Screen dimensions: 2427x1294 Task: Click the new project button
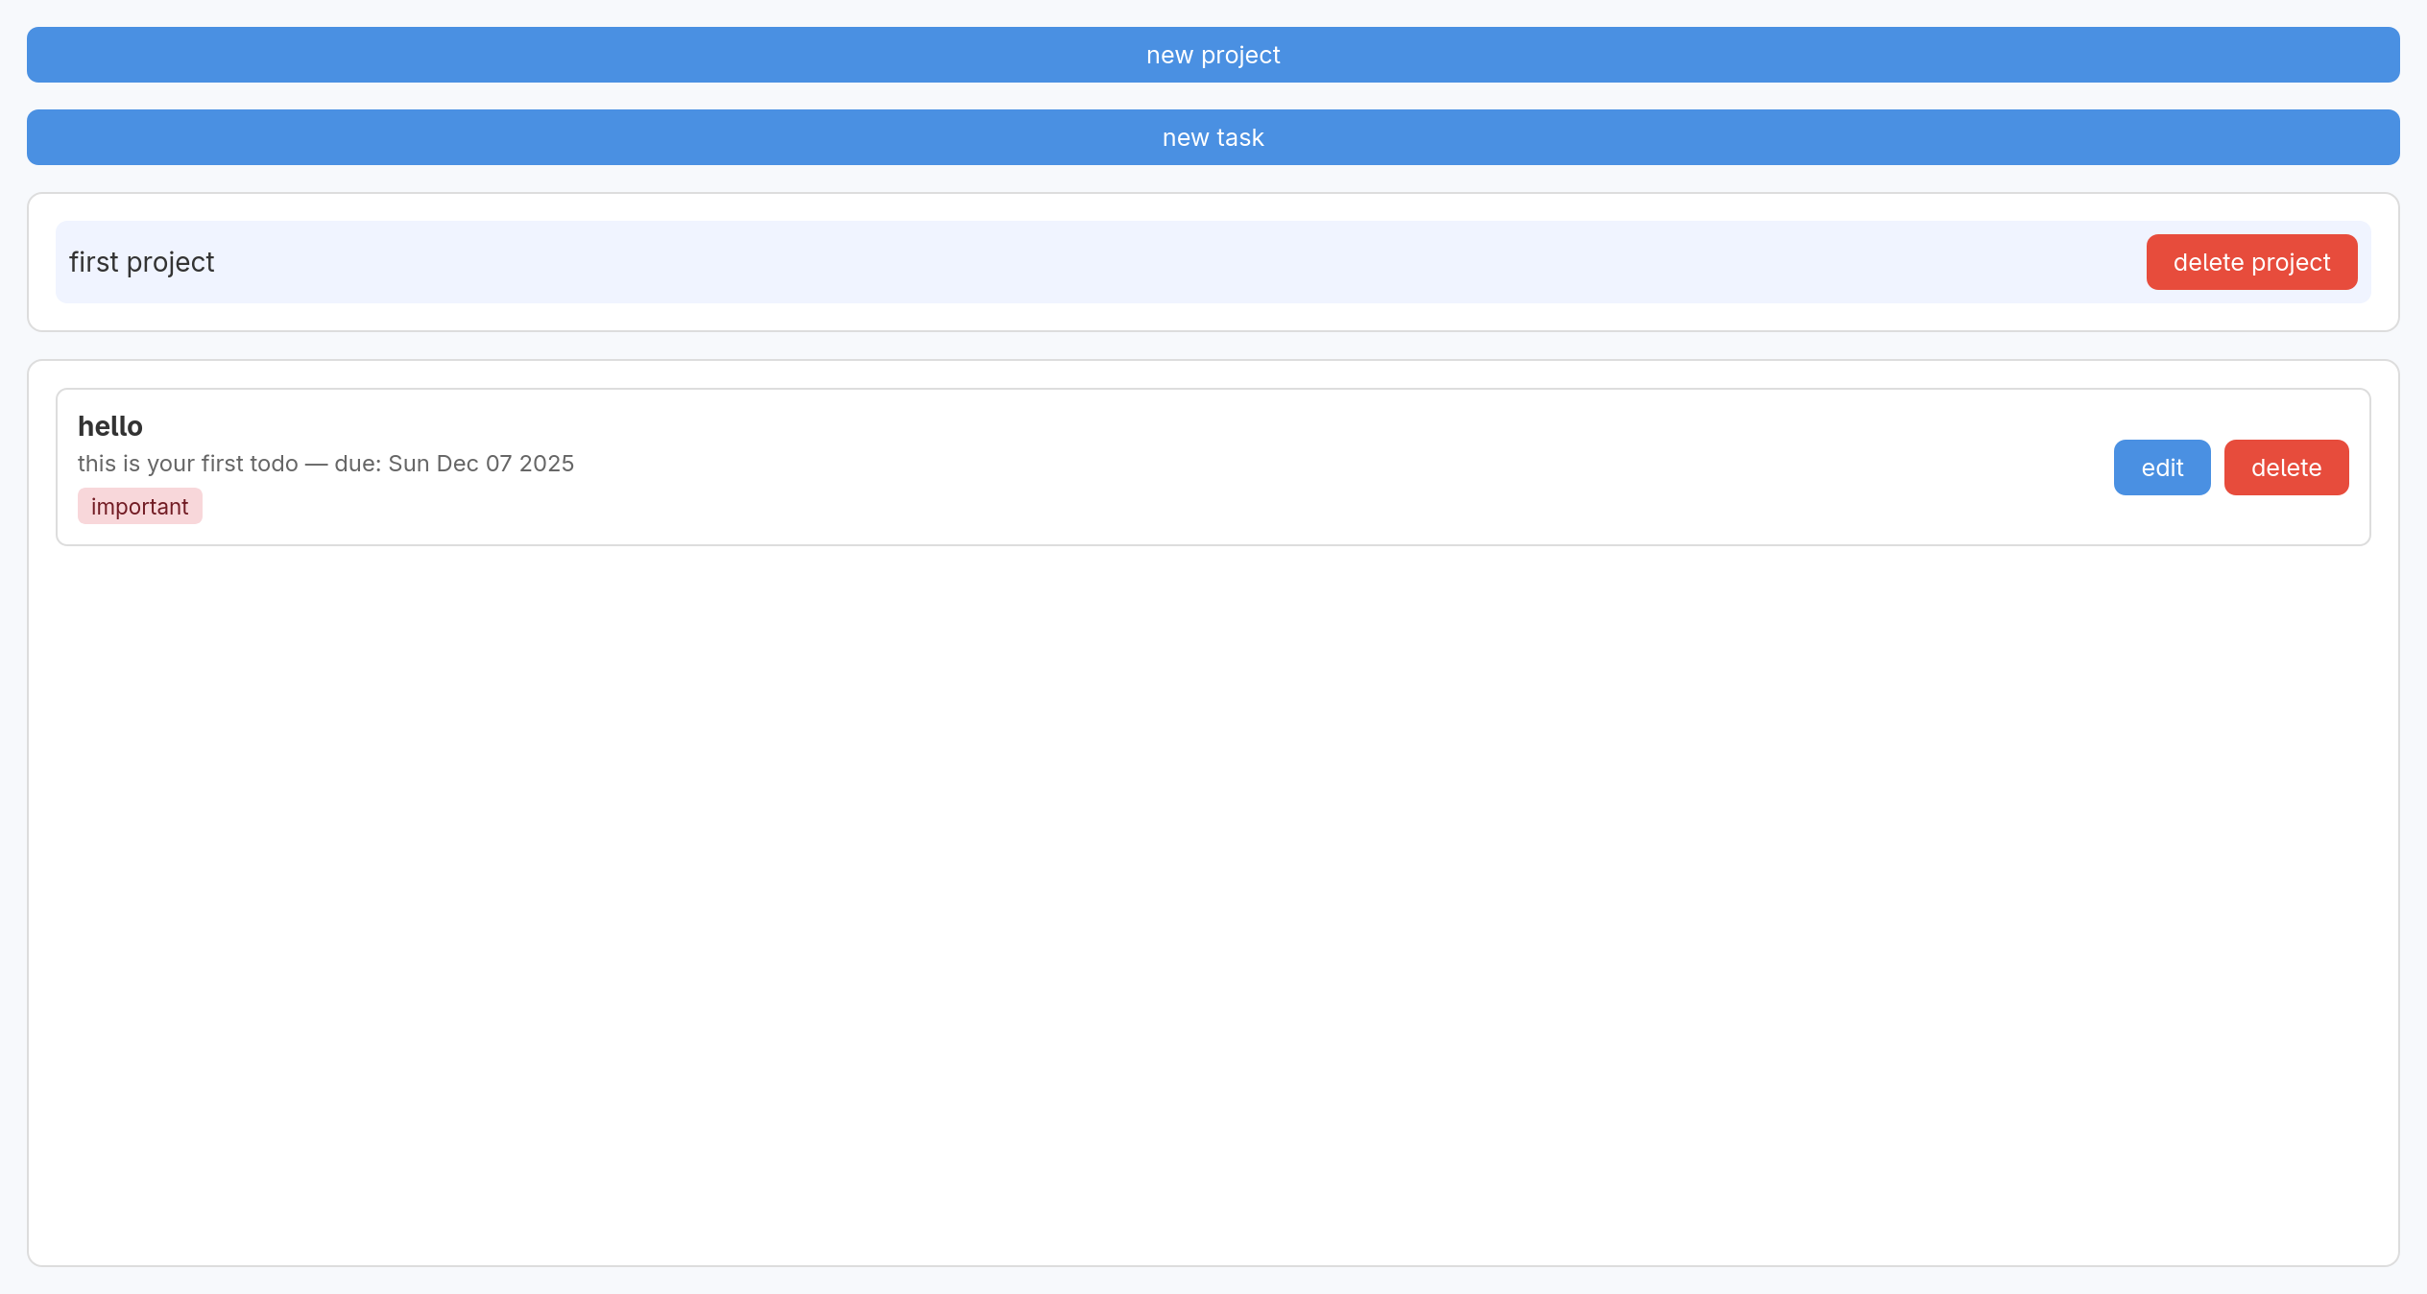pos(1213,55)
